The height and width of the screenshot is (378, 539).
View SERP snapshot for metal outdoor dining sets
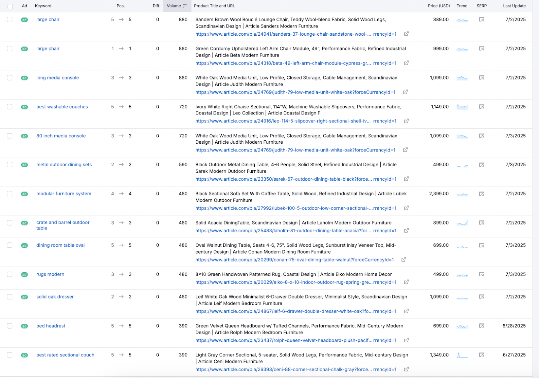pos(482,165)
